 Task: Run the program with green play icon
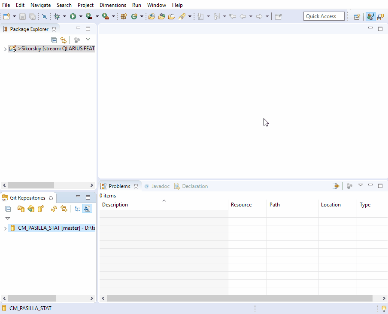pyautogui.click(x=73, y=16)
